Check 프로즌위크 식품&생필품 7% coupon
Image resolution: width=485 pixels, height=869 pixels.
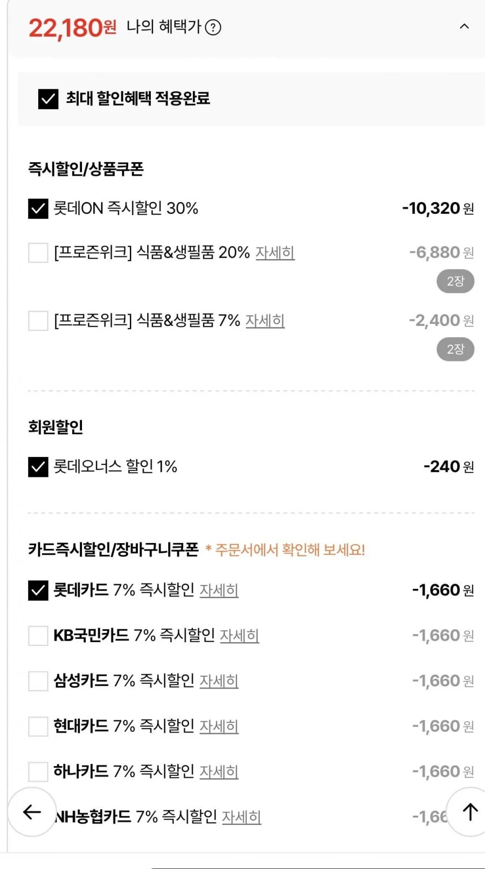(38, 321)
